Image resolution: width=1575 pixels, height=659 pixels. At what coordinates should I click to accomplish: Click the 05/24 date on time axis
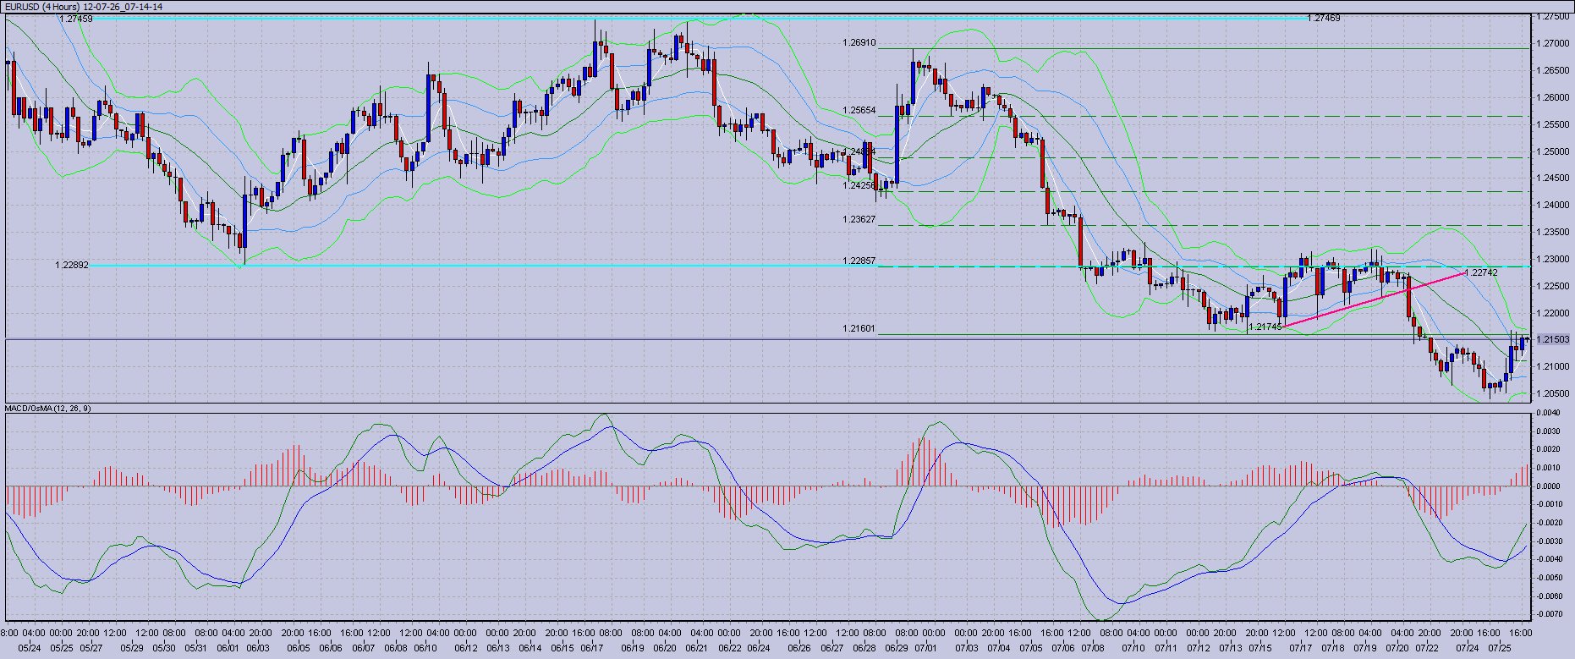[29, 648]
